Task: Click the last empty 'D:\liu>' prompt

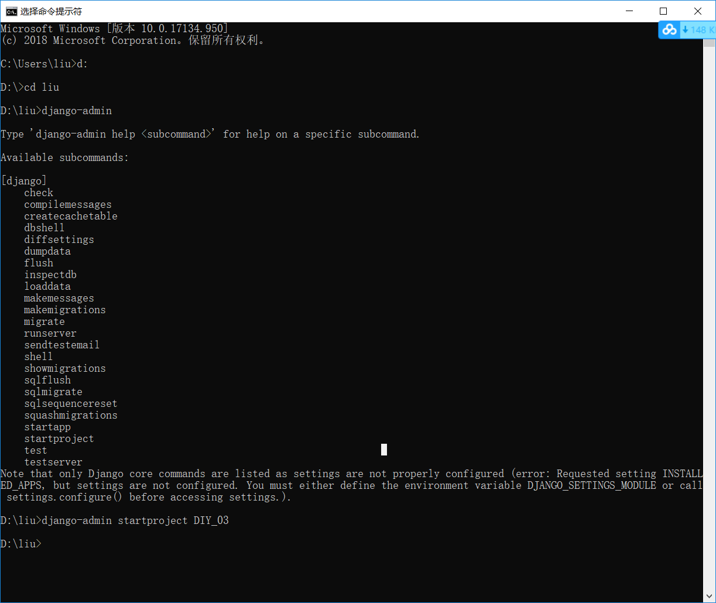Action: pyautogui.click(x=21, y=544)
